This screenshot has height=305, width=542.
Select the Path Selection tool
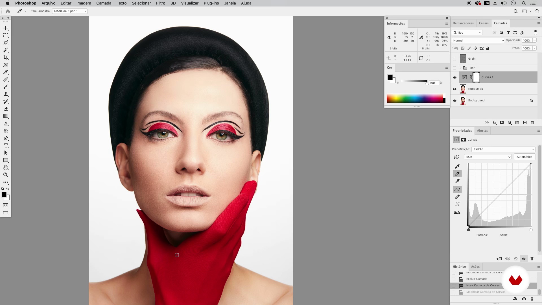pyautogui.click(x=6, y=153)
